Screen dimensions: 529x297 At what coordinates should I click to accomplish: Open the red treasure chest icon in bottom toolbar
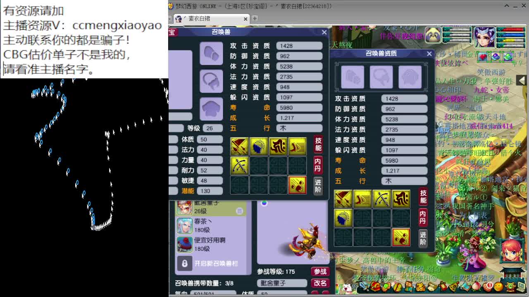pyautogui.click(x=376, y=286)
